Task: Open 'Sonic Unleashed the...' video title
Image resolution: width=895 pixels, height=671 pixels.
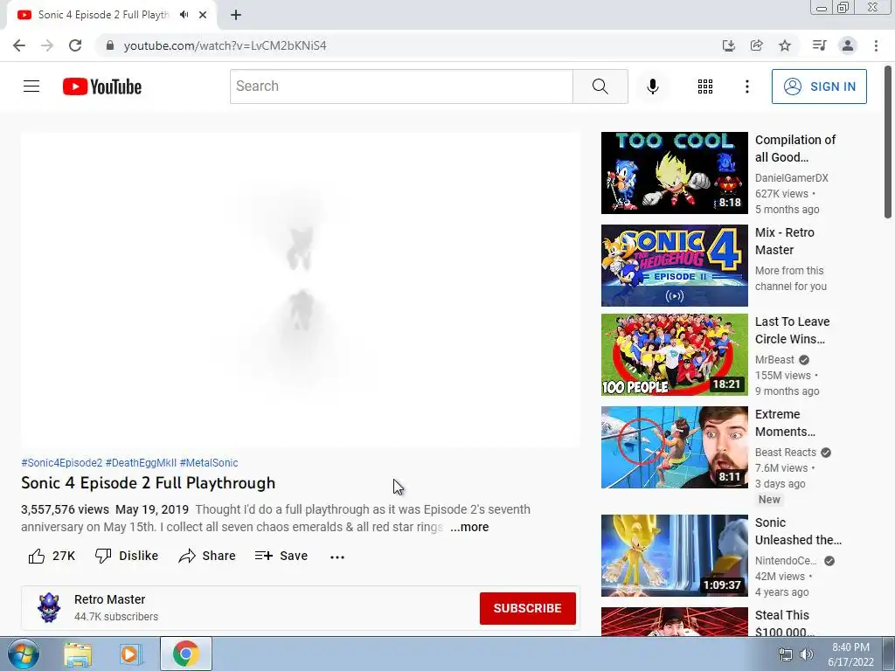Action: 798,531
